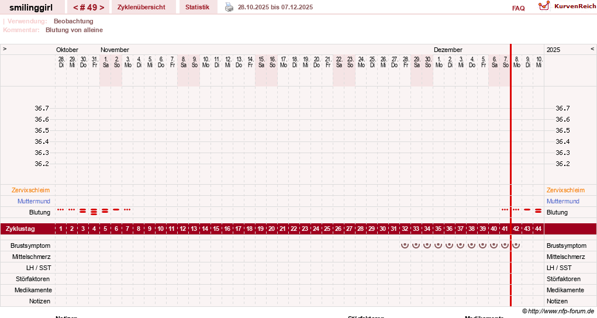Viewport: 597px width, 318px height.
Task: Click breast symptom icon on day 35
Action: tap(438, 246)
